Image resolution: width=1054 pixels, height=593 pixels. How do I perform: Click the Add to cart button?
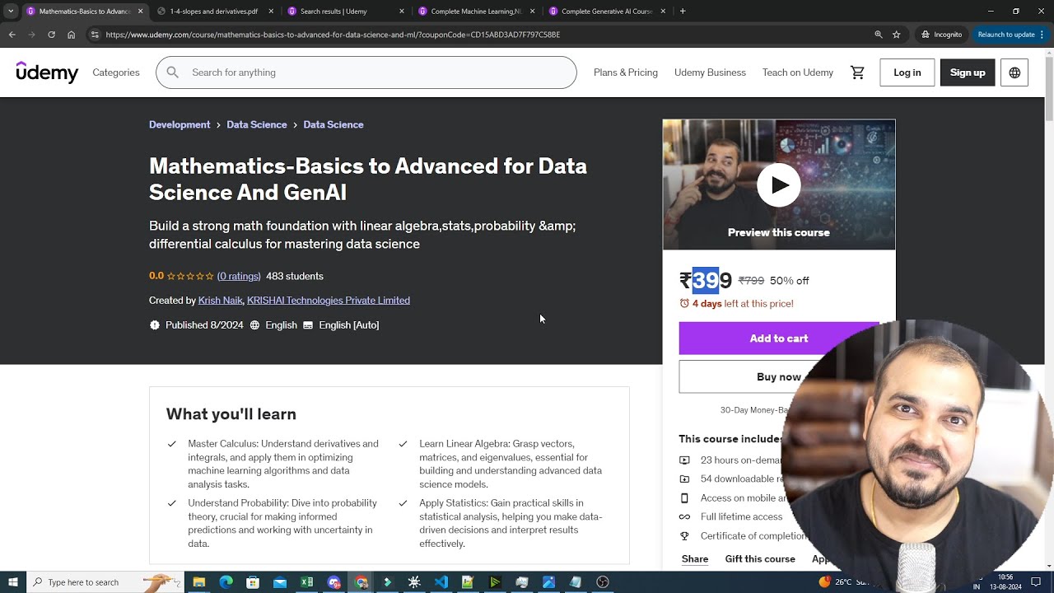778,339
